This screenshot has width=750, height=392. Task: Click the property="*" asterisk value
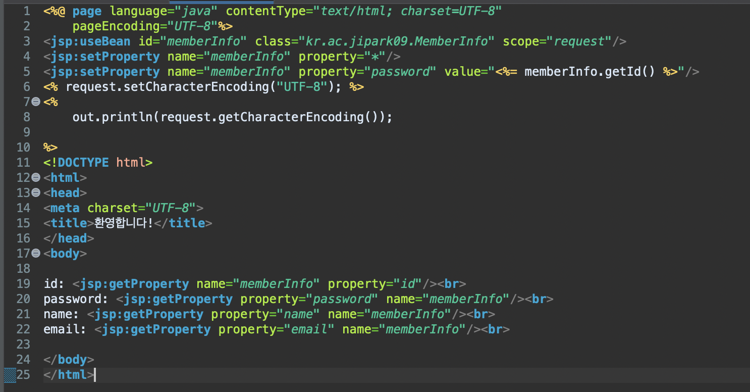[x=376, y=56]
